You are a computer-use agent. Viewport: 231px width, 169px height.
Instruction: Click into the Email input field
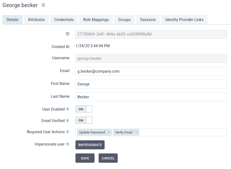pyautogui.click(x=151, y=71)
